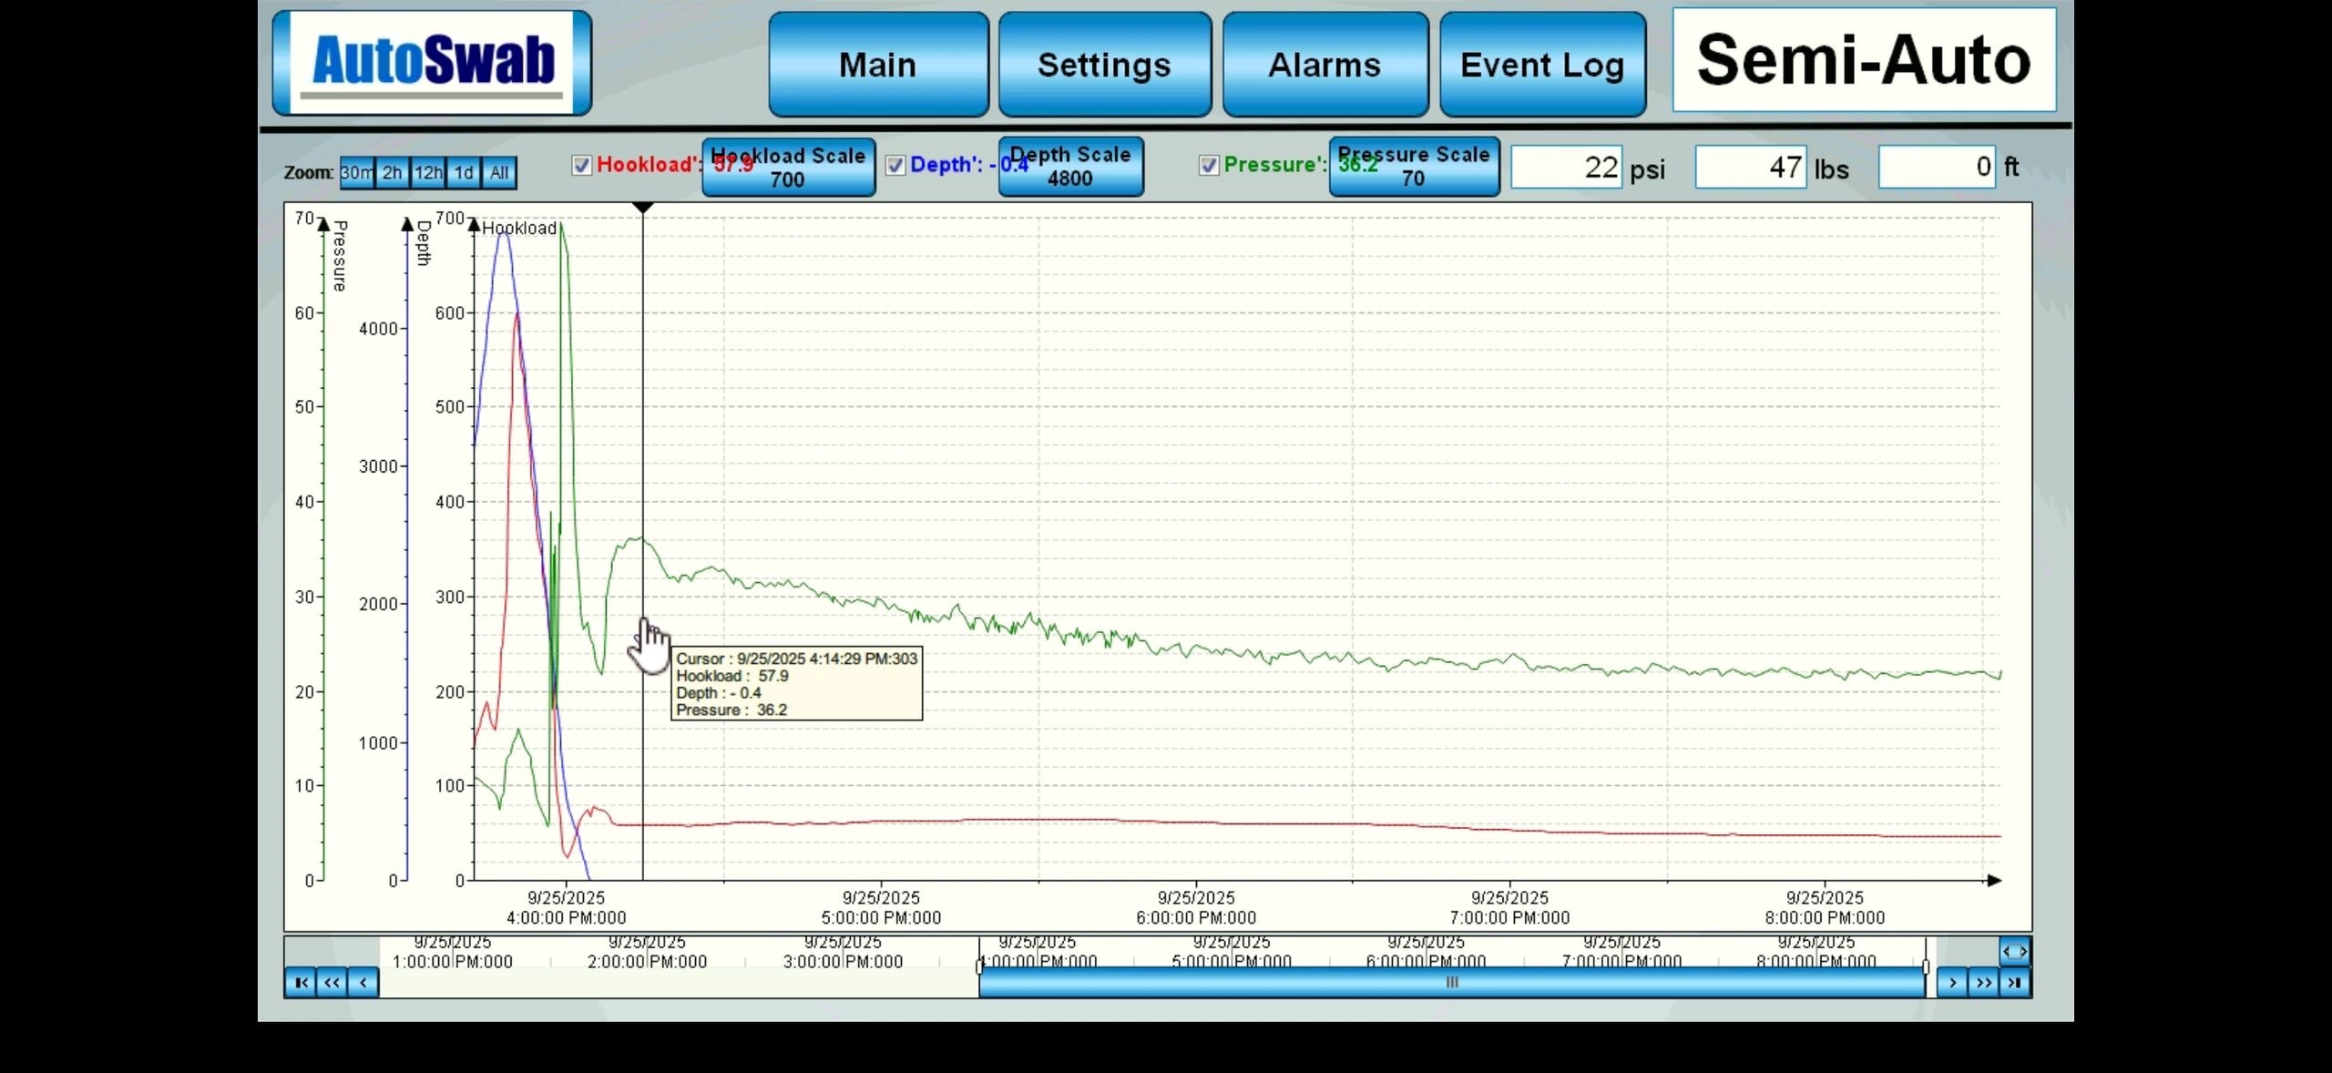Toggle the Depth trace checkbox
The height and width of the screenshot is (1073, 2332).
coord(895,165)
